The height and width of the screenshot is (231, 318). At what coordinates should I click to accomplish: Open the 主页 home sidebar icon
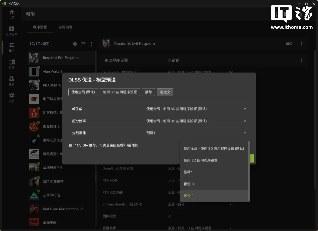[x=12, y=14]
